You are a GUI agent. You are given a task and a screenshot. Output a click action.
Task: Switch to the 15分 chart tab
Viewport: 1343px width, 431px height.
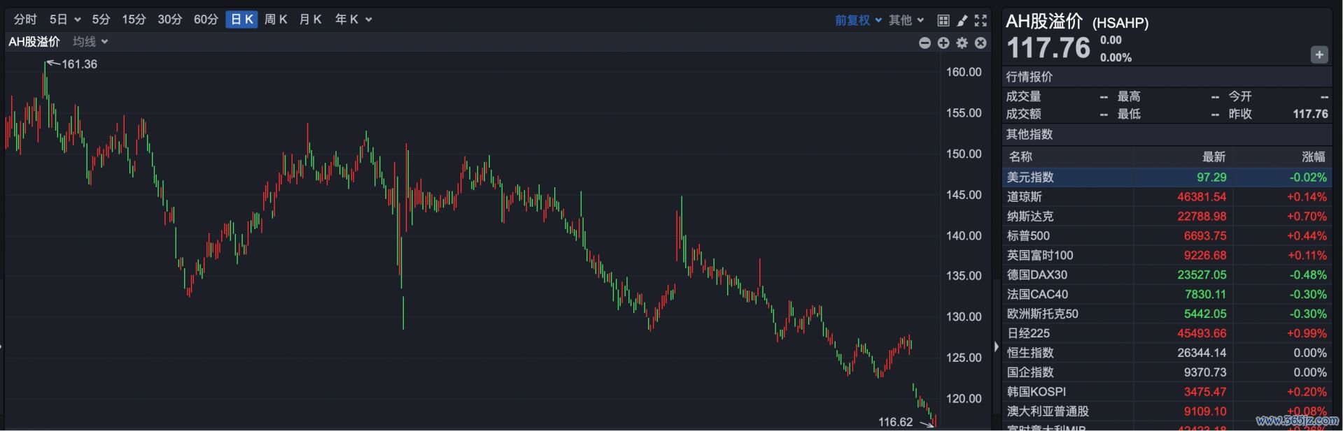coord(134,20)
